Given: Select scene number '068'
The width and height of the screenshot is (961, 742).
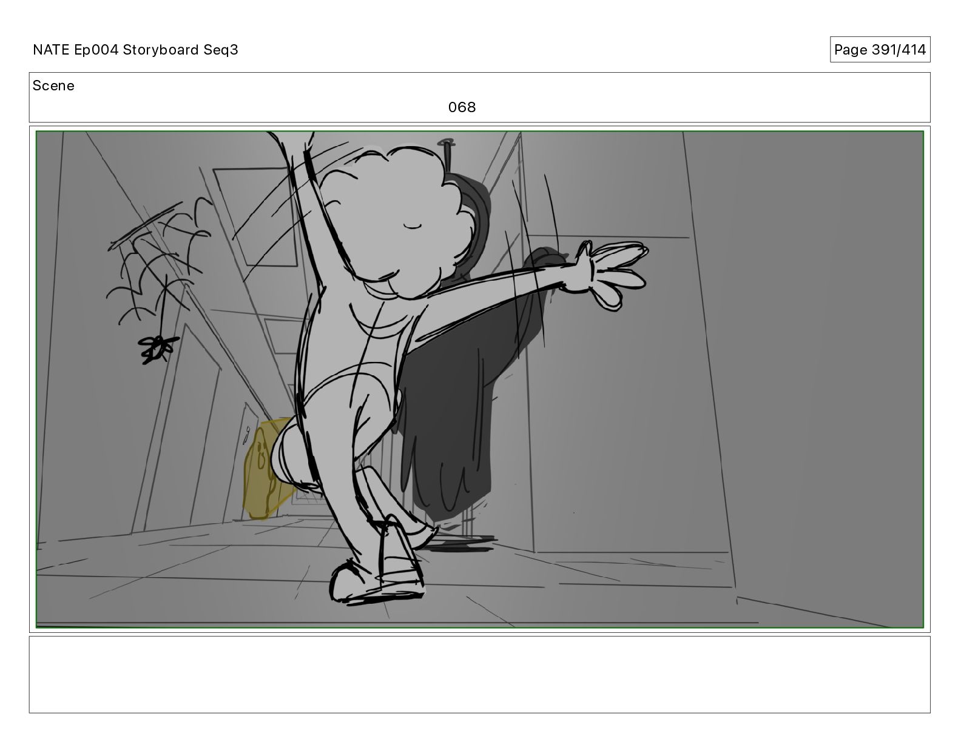Looking at the screenshot, I should pos(462,107).
